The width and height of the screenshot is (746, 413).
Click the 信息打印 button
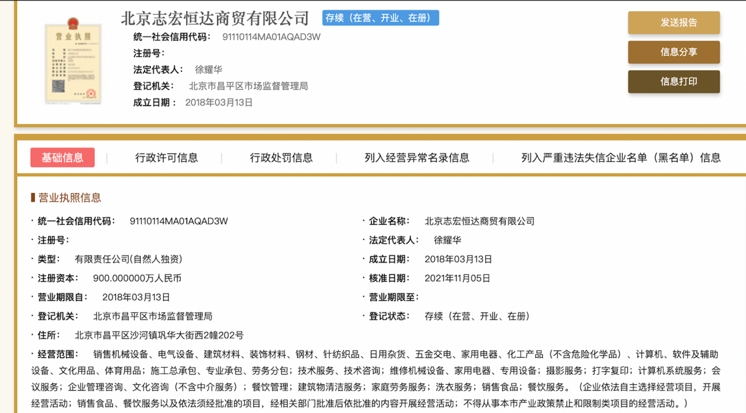coord(674,82)
